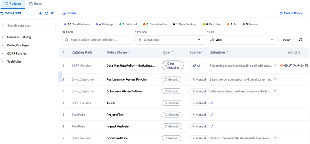Expand the definition of the Project Plan policy
The height and width of the screenshot is (144, 310).
tap(212, 115)
